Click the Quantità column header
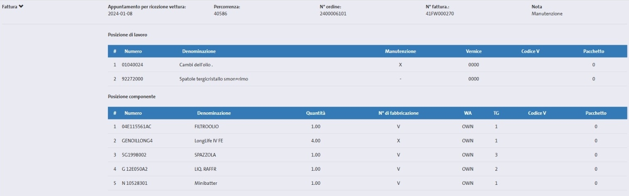629x196 pixels. click(316, 113)
